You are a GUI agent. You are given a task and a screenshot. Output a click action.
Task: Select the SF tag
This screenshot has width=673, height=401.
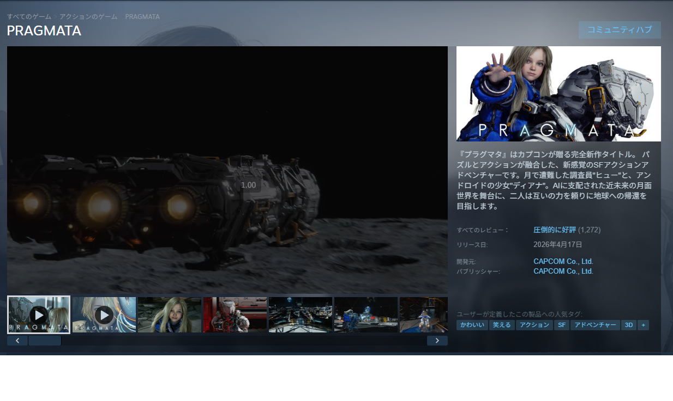pyautogui.click(x=561, y=325)
